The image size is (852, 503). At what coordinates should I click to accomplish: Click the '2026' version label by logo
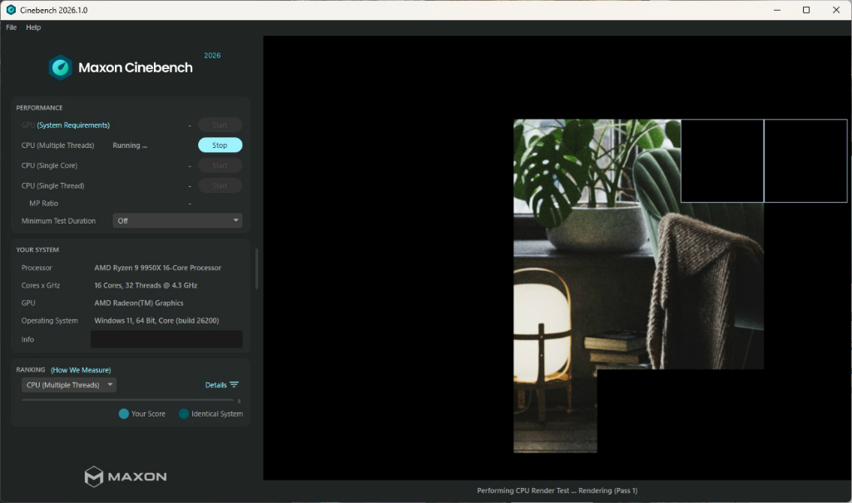[x=212, y=56]
